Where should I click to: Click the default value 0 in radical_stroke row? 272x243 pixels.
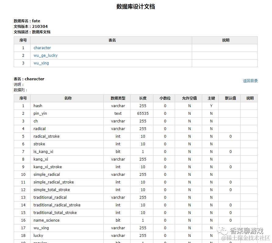click(x=230, y=136)
